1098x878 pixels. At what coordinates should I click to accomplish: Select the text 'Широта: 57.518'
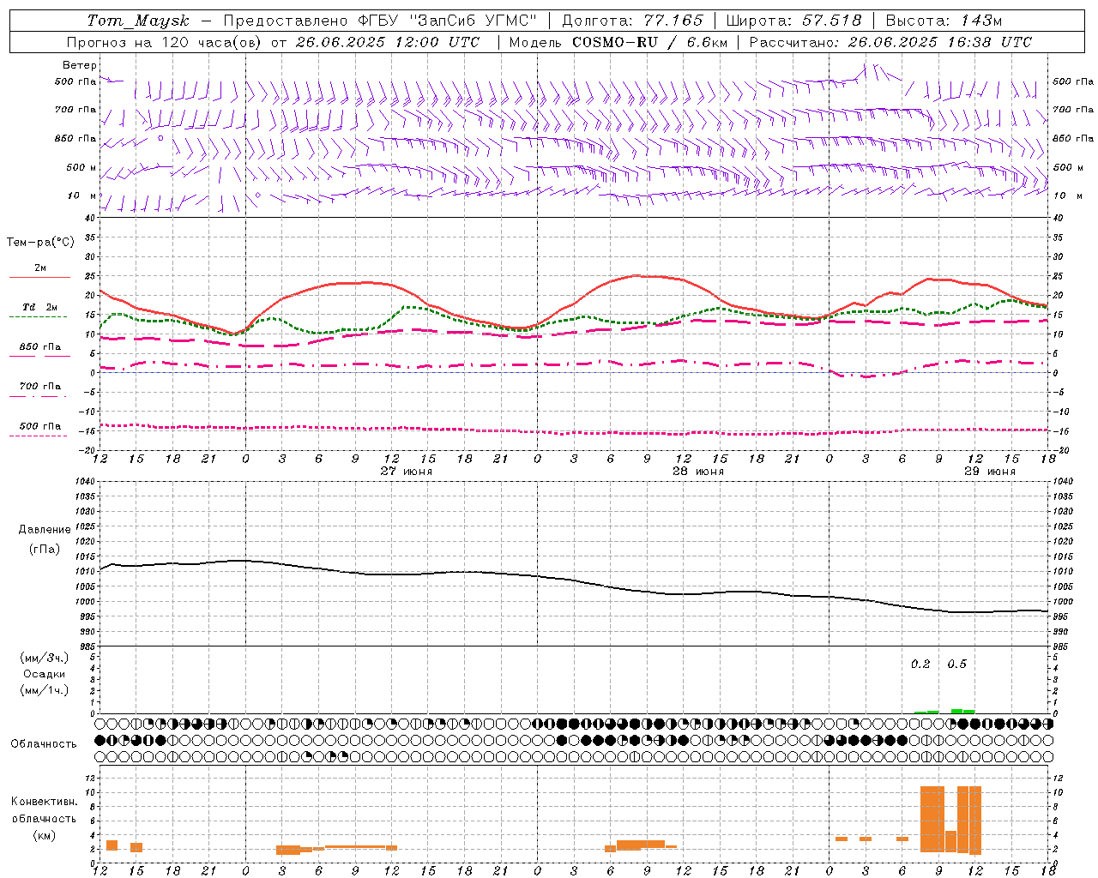click(x=793, y=21)
